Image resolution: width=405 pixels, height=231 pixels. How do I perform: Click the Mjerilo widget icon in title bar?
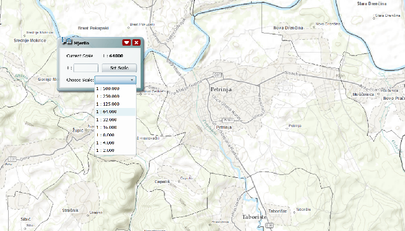(x=67, y=42)
